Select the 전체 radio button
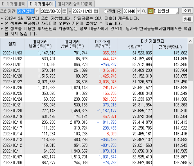 [x=106, y=12]
